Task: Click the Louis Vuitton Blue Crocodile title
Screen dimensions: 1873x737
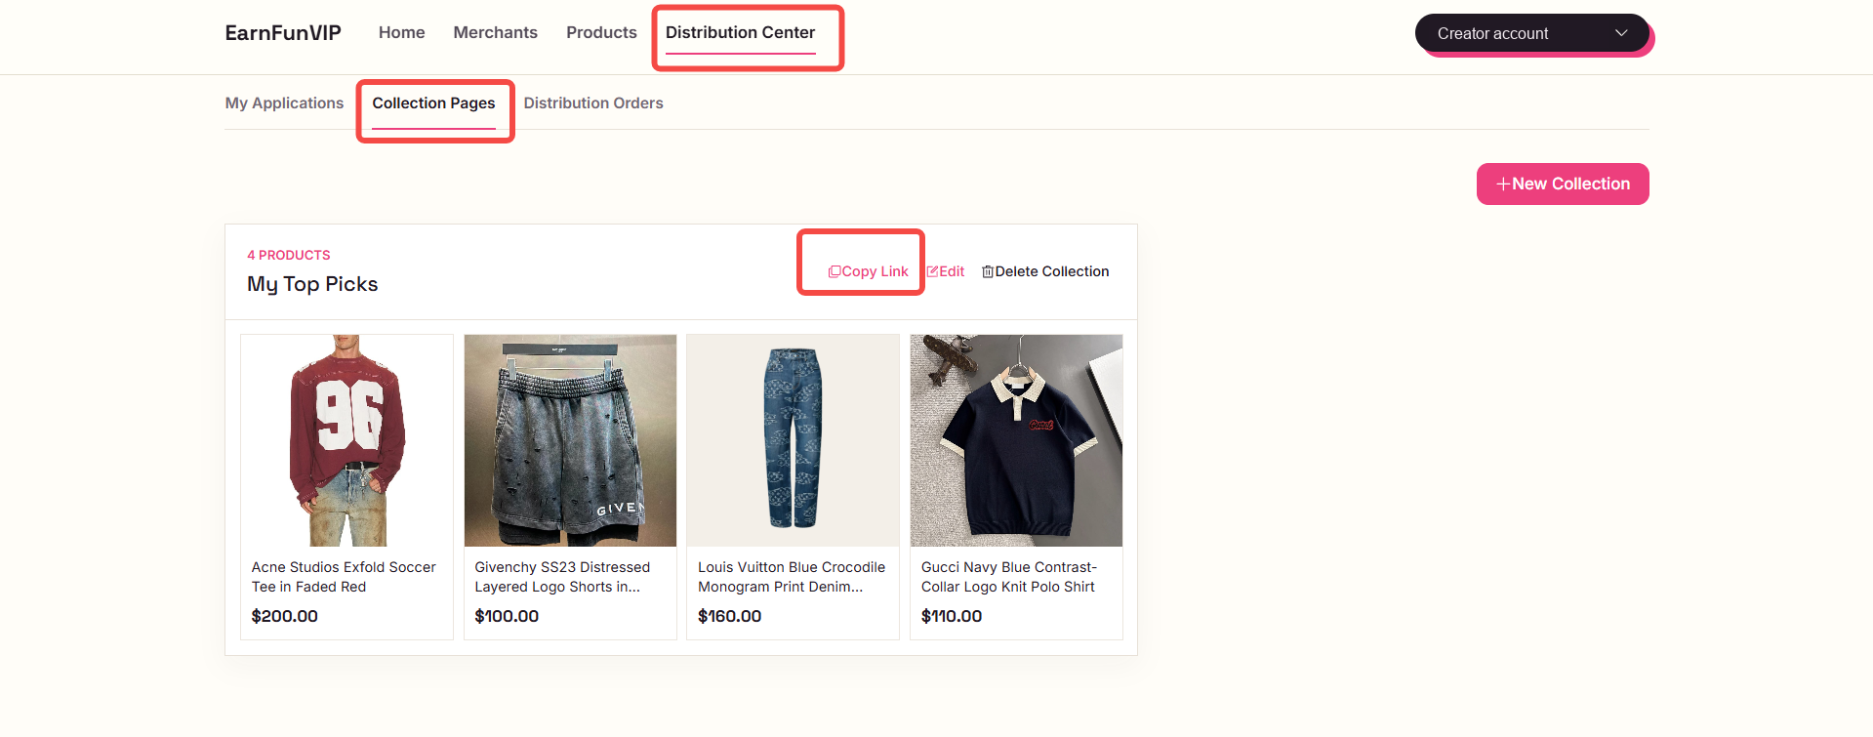Action: click(x=792, y=577)
